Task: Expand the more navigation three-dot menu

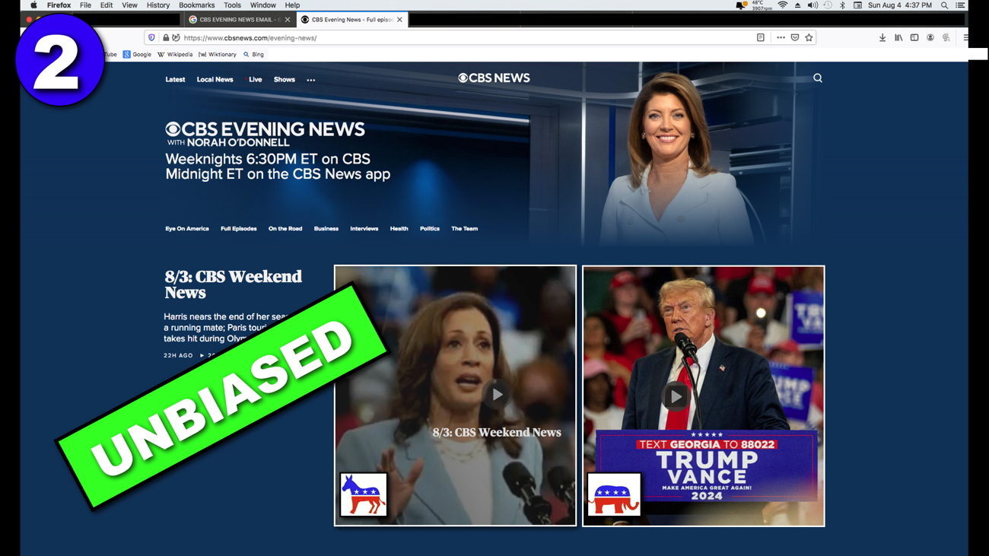Action: [x=311, y=80]
